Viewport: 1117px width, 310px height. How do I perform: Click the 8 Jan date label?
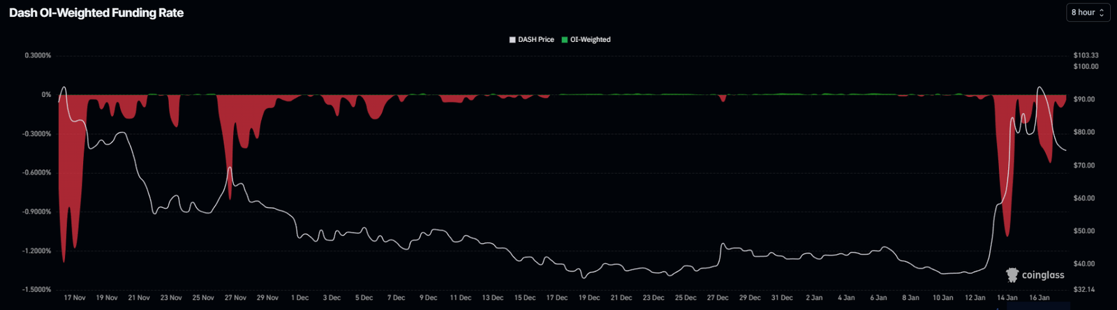tap(910, 297)
